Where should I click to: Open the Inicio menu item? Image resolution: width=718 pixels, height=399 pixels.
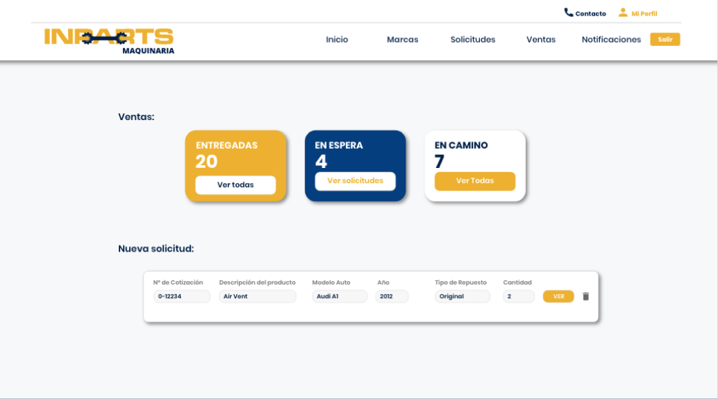click(337, 40)
